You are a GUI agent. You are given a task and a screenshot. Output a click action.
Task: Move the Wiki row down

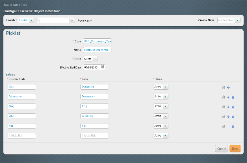pos(228,117)
